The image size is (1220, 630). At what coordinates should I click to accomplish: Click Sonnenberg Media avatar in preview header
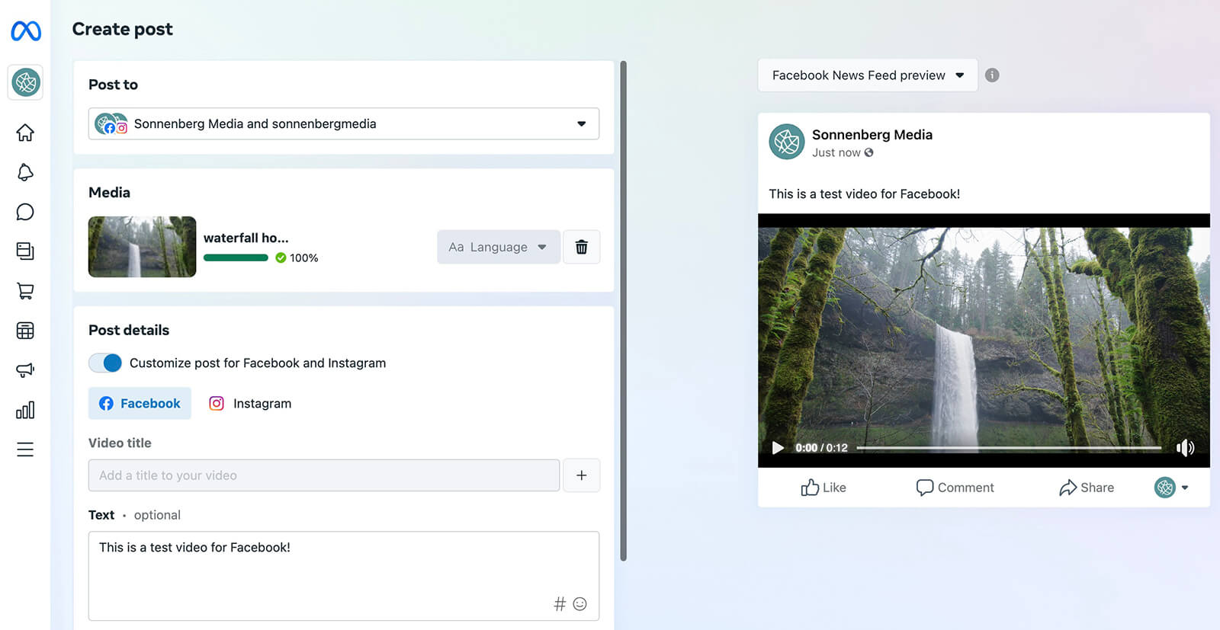pos(787,142)
